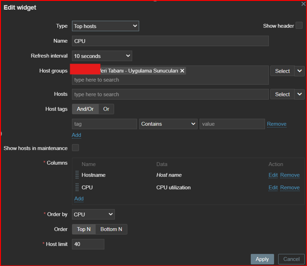This screenshot has height=266, width=307.
Task: Click the Hosts search field
Action: click(170, 94)
